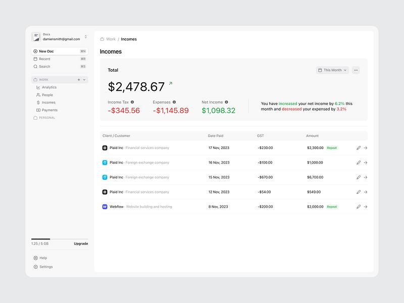Select the -$670.00 GST cell

click(x=265, y=177)
